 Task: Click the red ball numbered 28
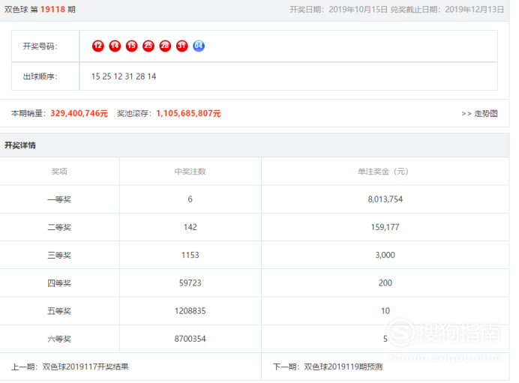click(x=165, y=46)
